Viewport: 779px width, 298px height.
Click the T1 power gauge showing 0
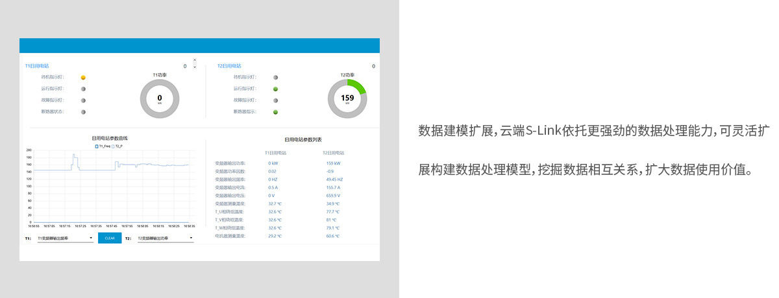pos(160,98)
